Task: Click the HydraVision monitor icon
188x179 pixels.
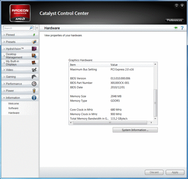Action: [34, 49]
